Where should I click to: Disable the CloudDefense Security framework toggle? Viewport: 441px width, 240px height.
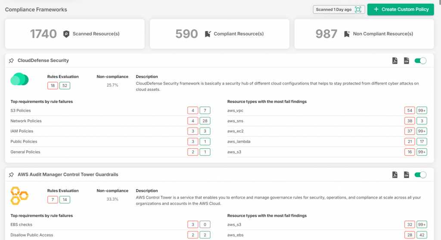420,61
